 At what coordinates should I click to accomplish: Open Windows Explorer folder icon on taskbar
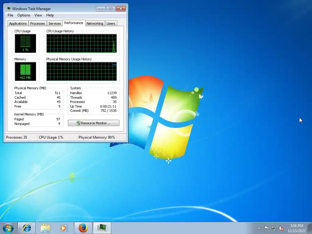click(x=45, y=228)
